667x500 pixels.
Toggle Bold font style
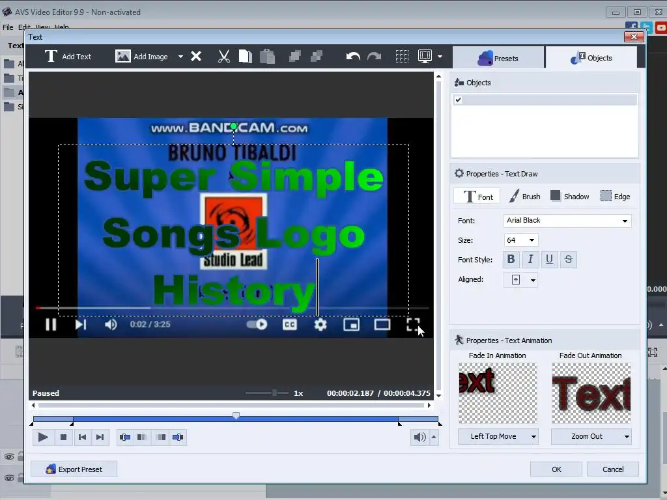tap(511, 259)
